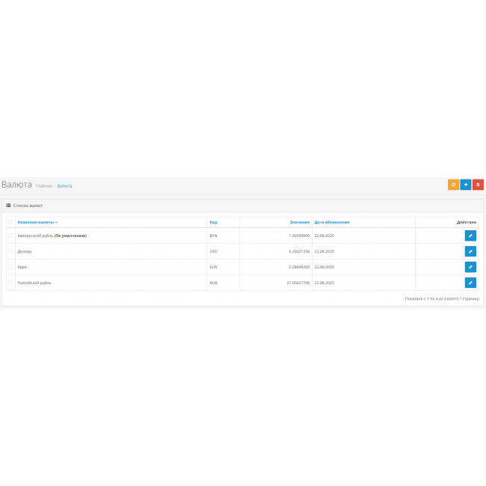Toggle the select-all checkbox in table header

[10, 222]
